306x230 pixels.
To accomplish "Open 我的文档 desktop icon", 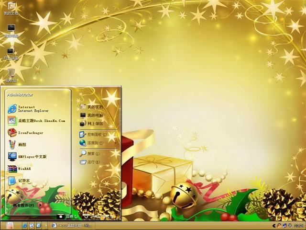I will [11, 9].
